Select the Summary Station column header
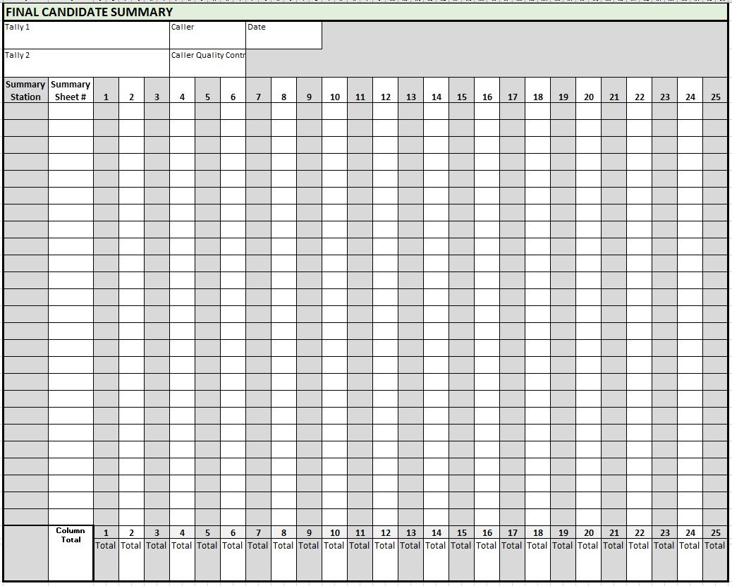The height and width of the screenshot is (586, 732). click(x=25, y=90)
